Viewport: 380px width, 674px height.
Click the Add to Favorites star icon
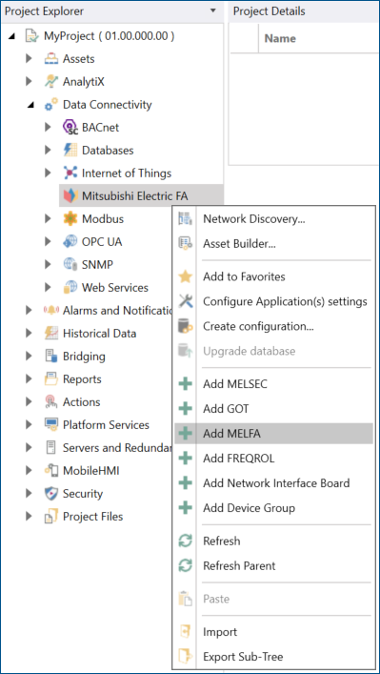pos(185,276)
